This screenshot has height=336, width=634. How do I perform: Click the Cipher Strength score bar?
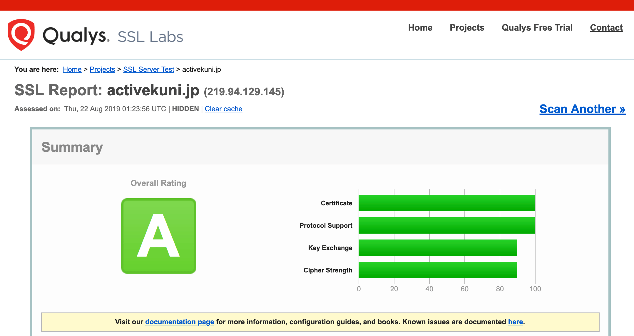pyautogui.click(x=438, y=270)
